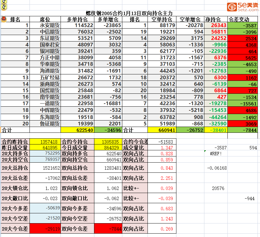Click the 东海期货 seat cell
260x237 pixels.
(x=45, y=117)
